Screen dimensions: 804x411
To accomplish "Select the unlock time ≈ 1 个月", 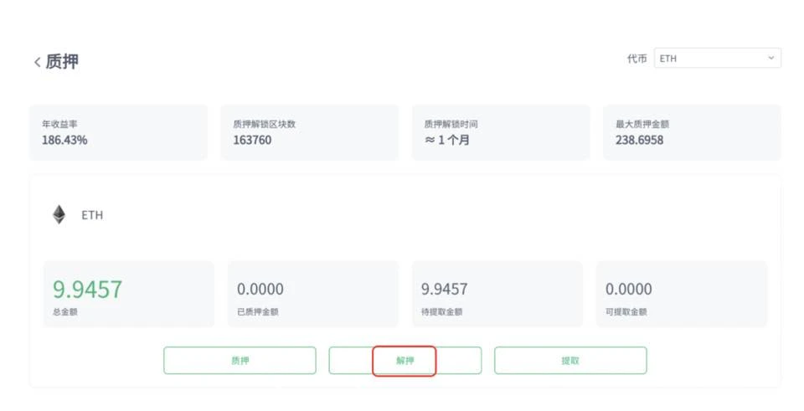I will 447,140.
